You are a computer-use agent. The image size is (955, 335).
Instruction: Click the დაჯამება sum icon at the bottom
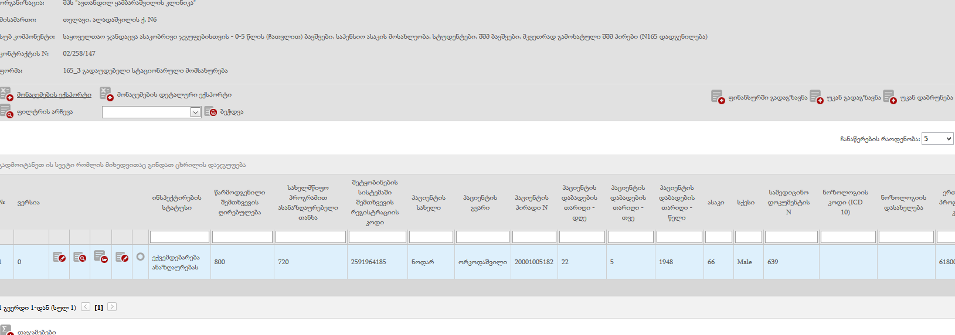[x=6, y=330]
